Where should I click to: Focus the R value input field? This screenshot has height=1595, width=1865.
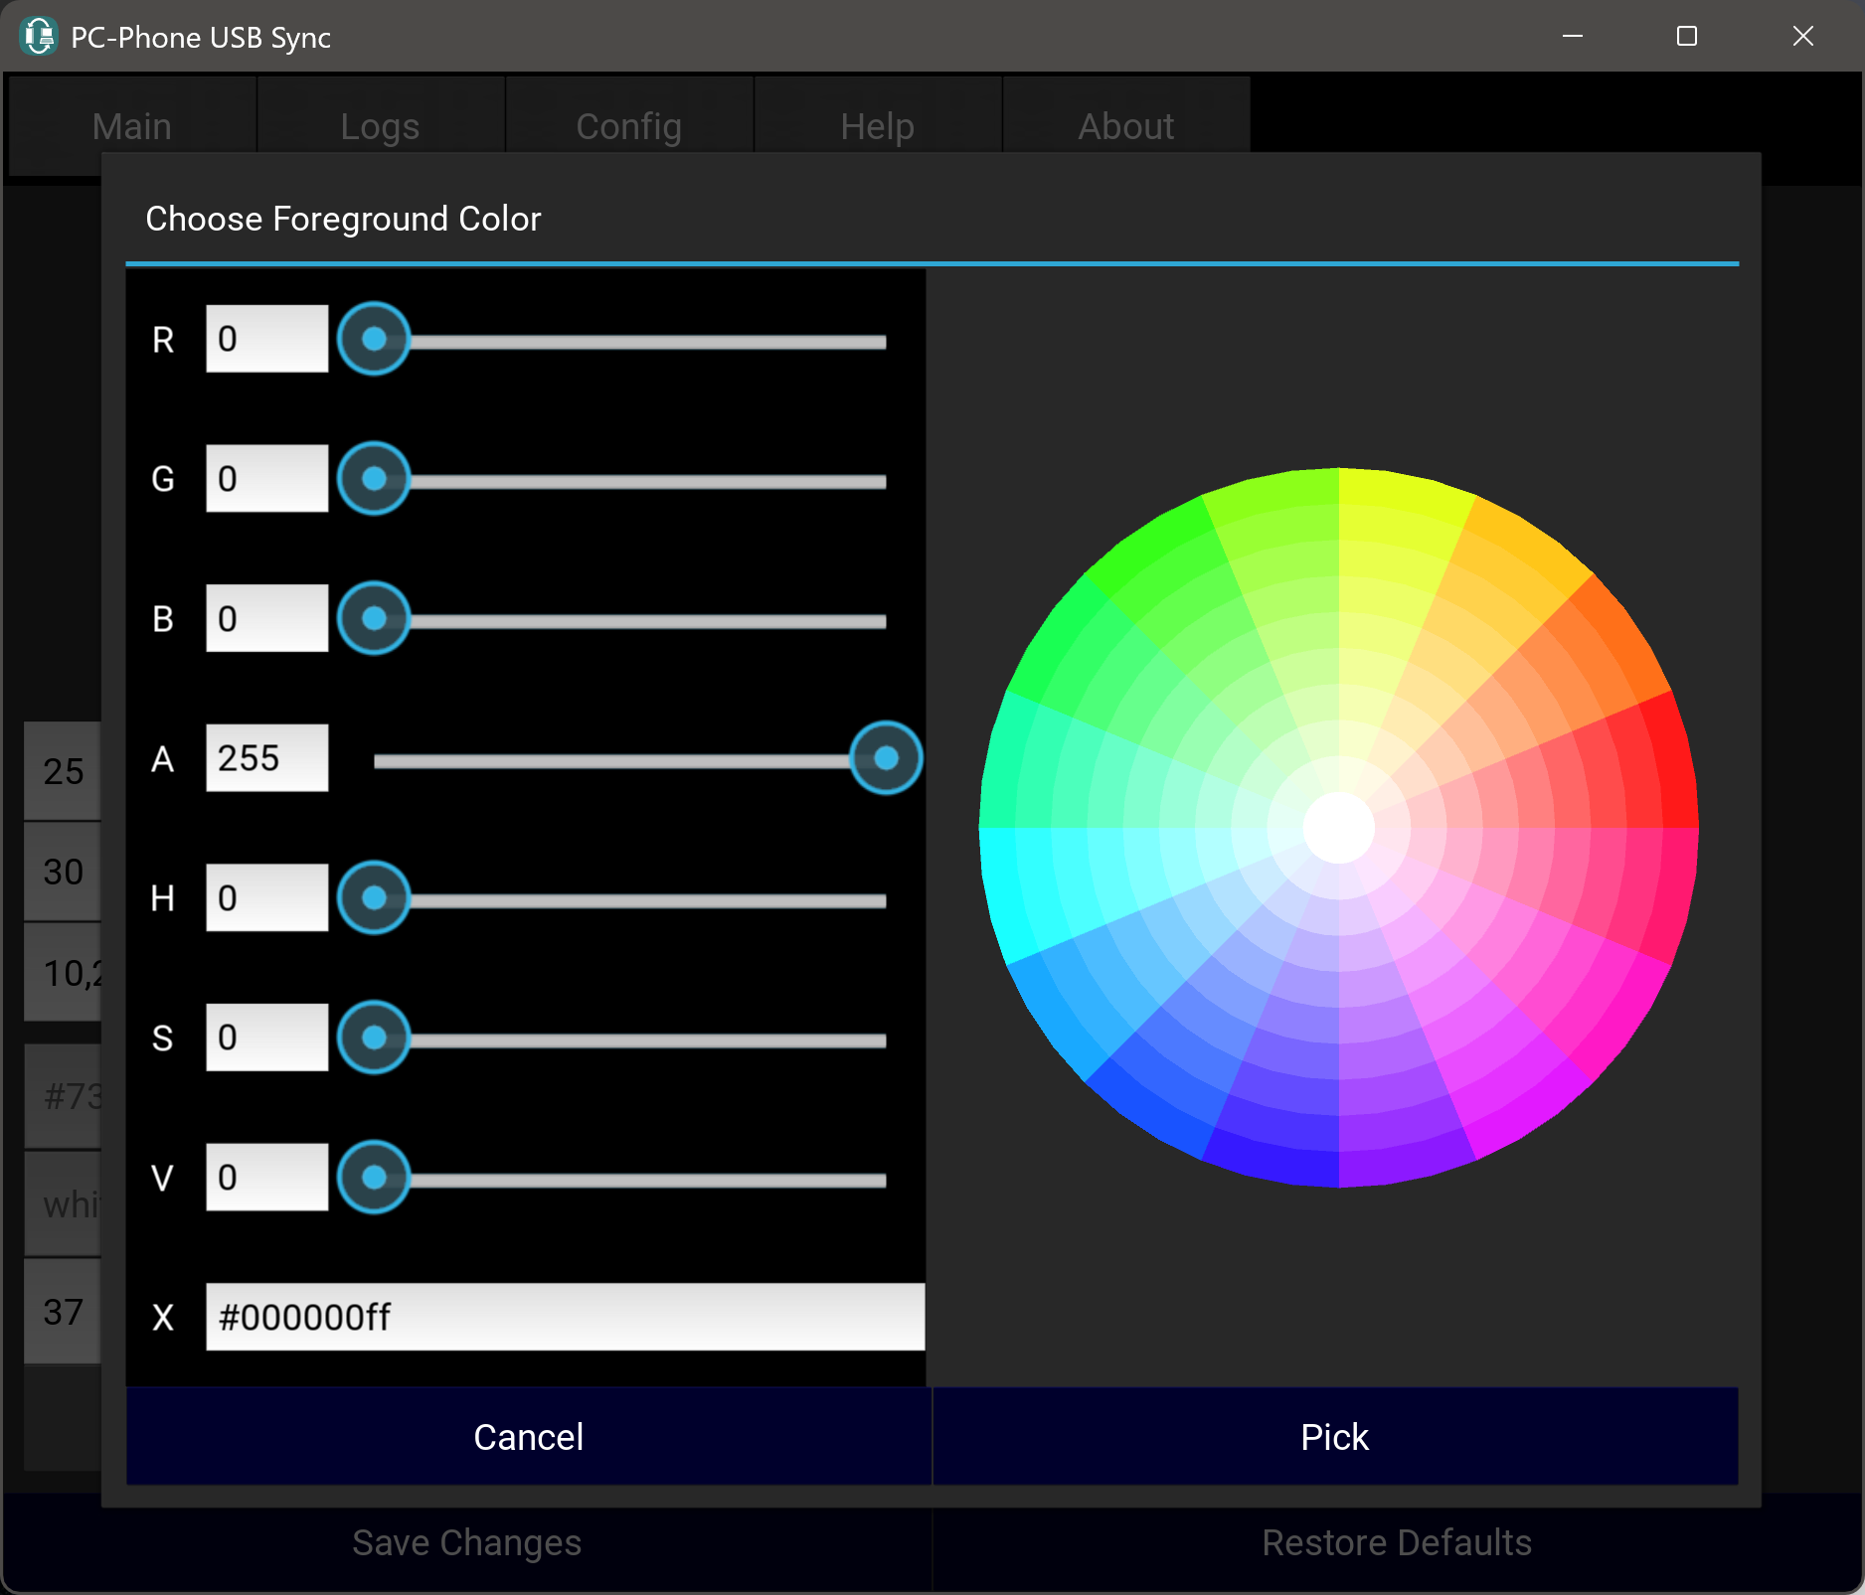[266, 340]
